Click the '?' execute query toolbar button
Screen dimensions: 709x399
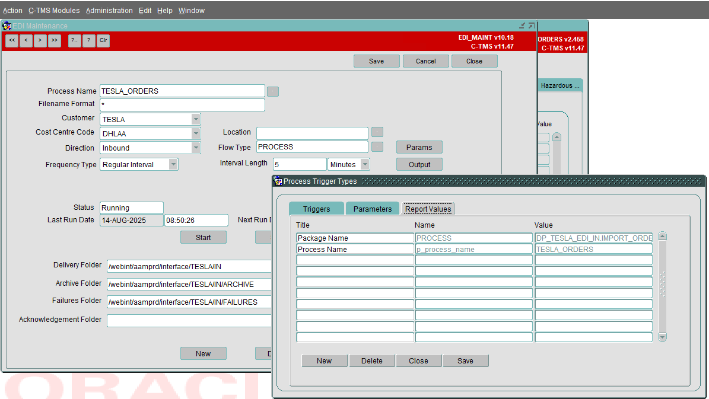[x=88, y=40]
